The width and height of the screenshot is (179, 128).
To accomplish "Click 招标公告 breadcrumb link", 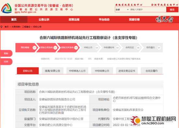I will click(x=37, y=27).
